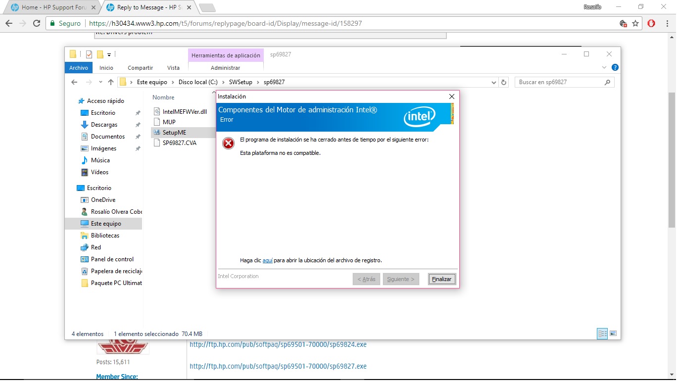
Task: Switch to the Inicio ribbon tab
Action: click(x=106, y=68)
